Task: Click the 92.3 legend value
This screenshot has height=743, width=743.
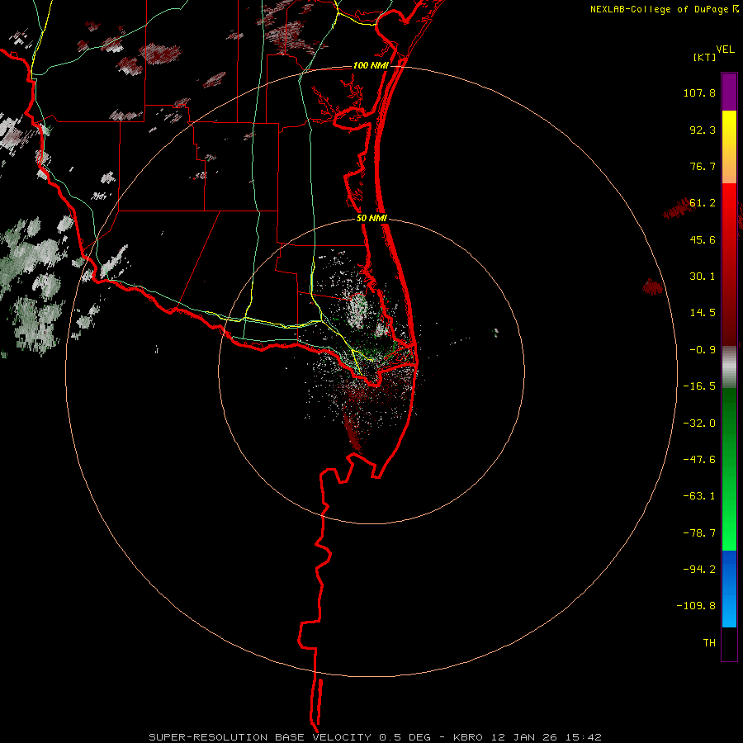Action: (703, 130)
